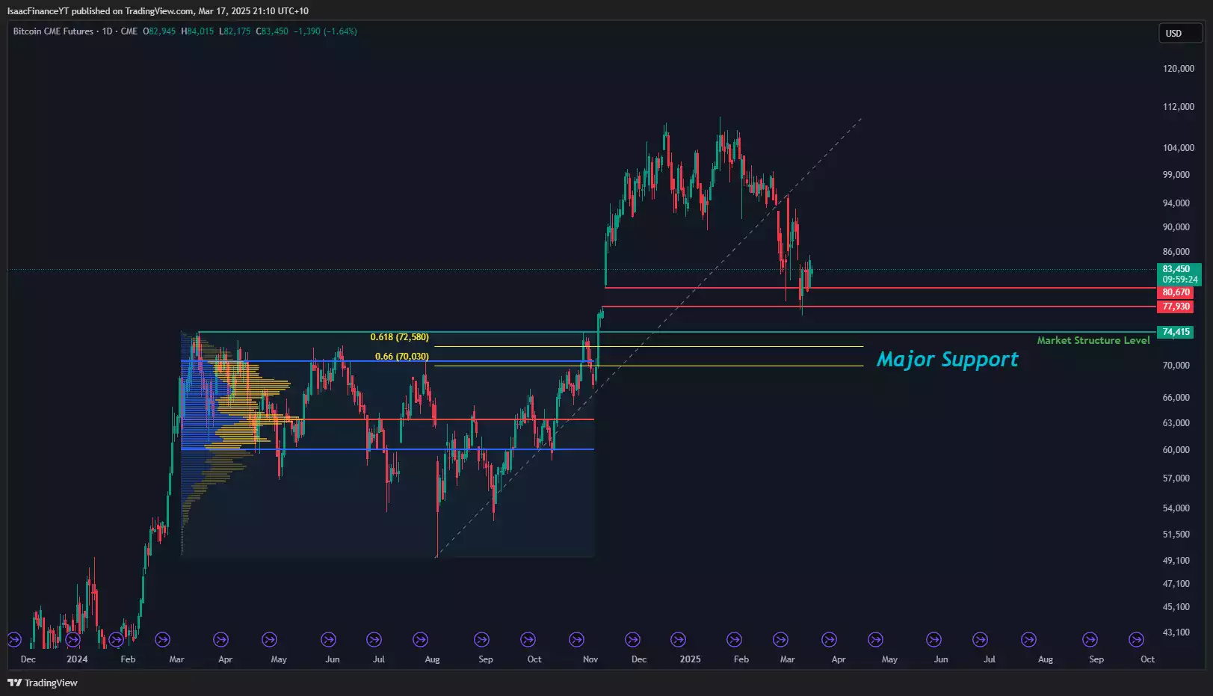Click the Major Support annotation text
Screen dimensions: 1213x696
pos(947,359)
